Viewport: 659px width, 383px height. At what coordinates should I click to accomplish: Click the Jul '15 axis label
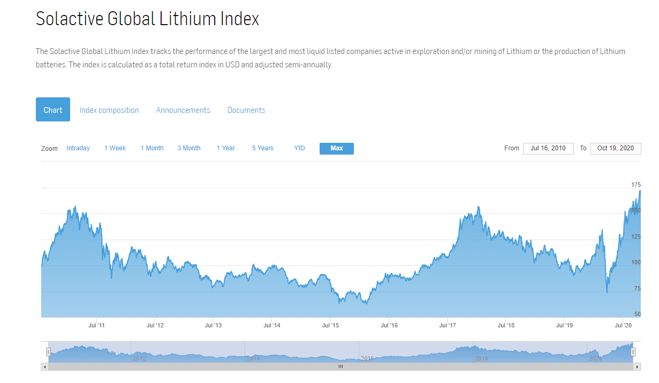point(331,325)
